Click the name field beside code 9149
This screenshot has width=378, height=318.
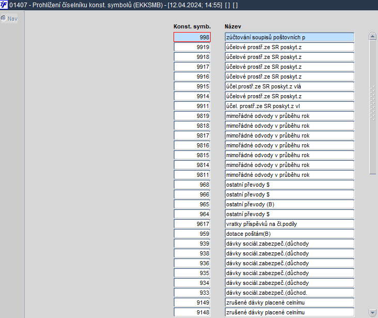289,302
